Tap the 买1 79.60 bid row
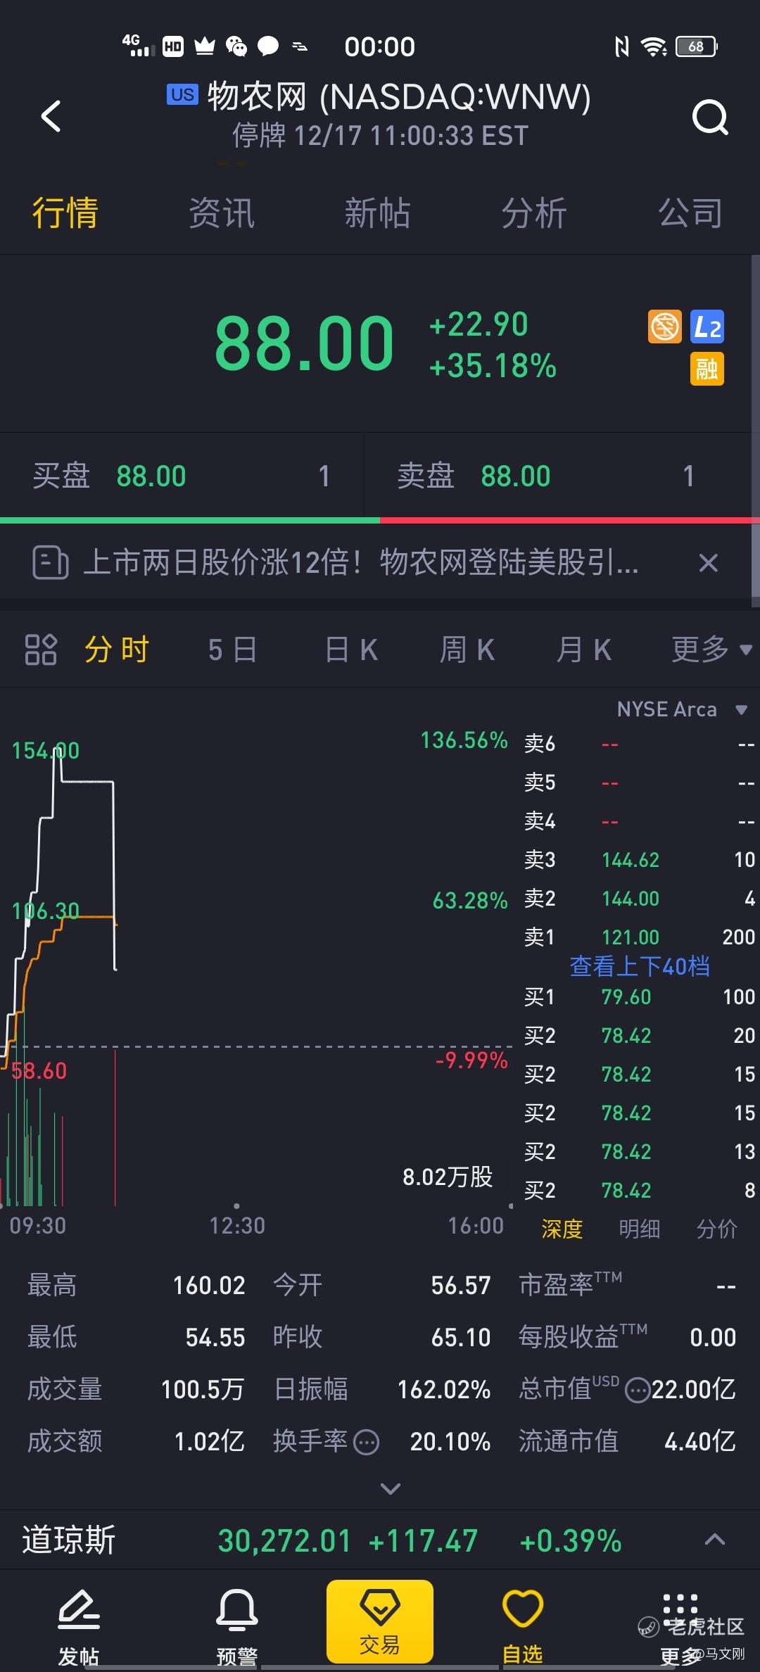The width and height of the screenshot is (760, 1672). 640,997
